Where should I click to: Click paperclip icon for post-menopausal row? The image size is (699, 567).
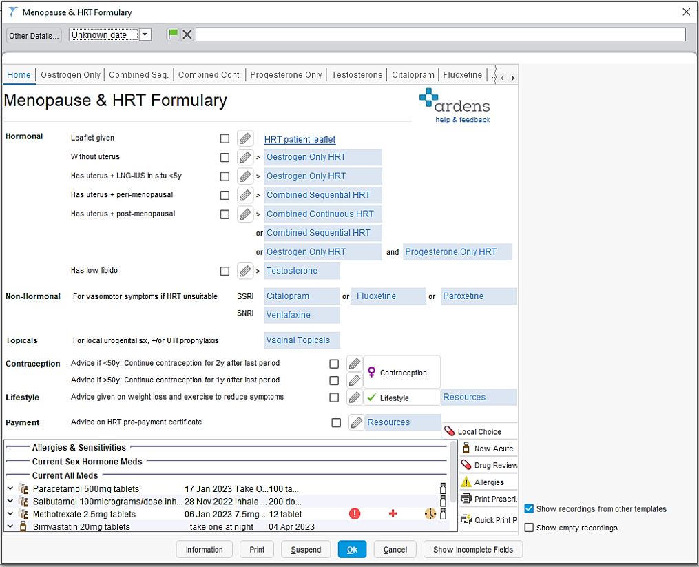245,214
